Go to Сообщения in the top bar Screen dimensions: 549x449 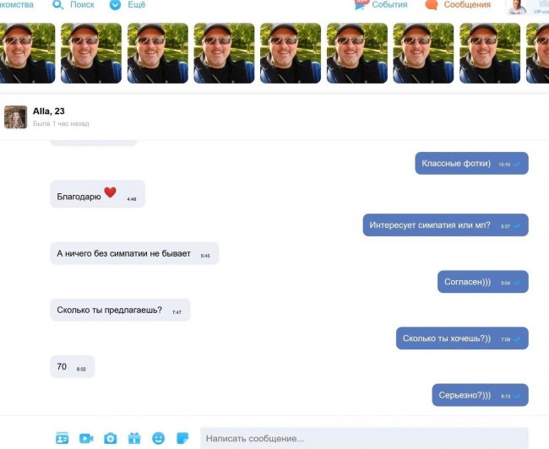tap(467, 4)
